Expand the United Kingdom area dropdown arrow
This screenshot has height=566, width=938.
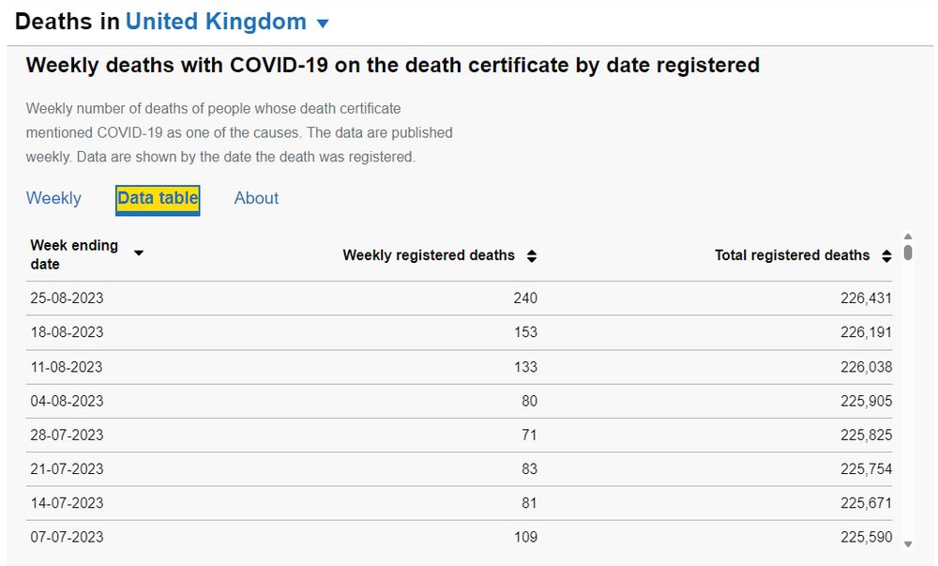point(324,23)
